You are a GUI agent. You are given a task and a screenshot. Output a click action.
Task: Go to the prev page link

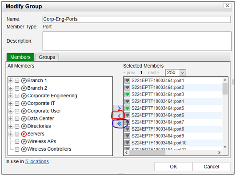[129, 73]
